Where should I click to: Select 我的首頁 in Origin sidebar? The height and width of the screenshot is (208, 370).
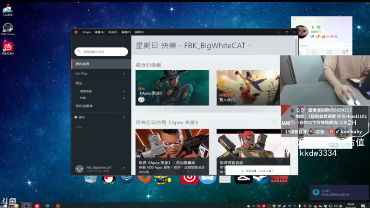(x=101, y=64)
